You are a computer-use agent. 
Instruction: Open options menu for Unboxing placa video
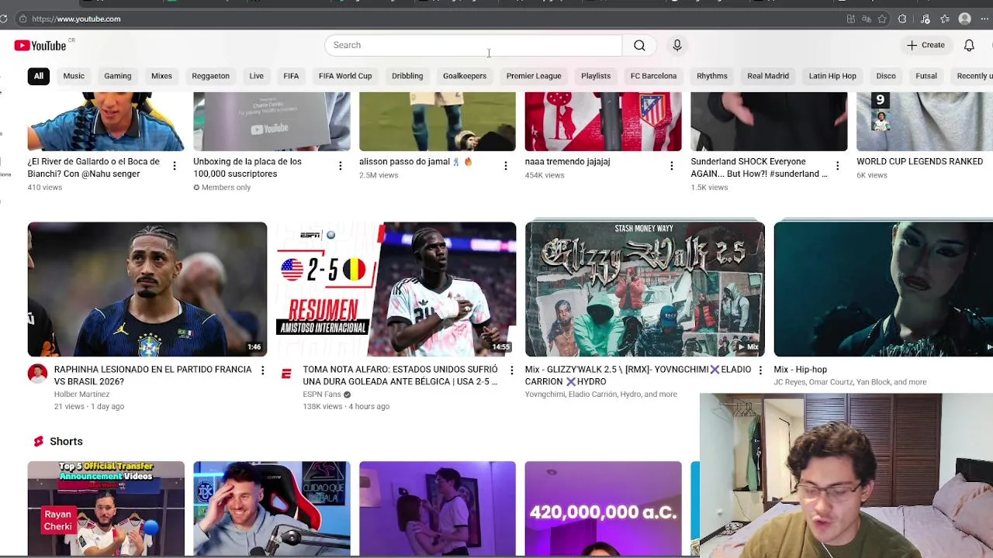click(x=340, y=166)
